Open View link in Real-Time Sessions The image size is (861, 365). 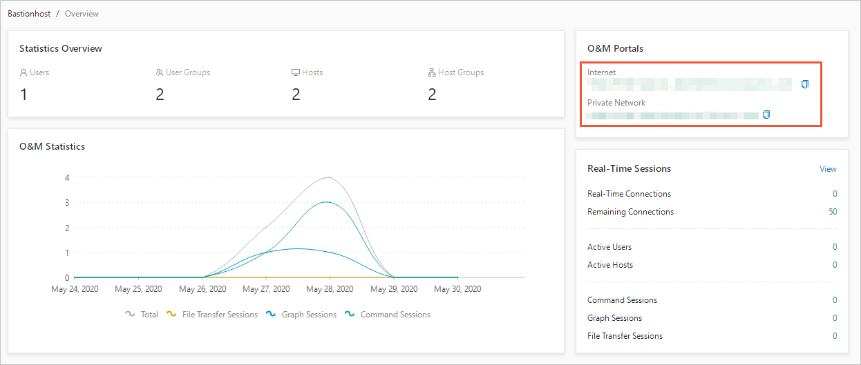828,169
